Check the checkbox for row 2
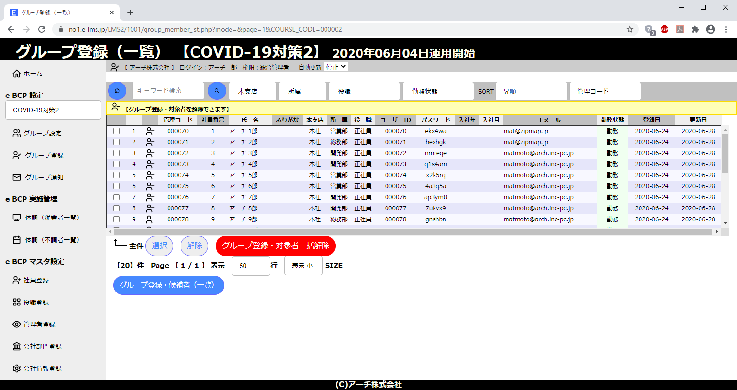This screenshot has width=737, height=390. click(116, 142)
